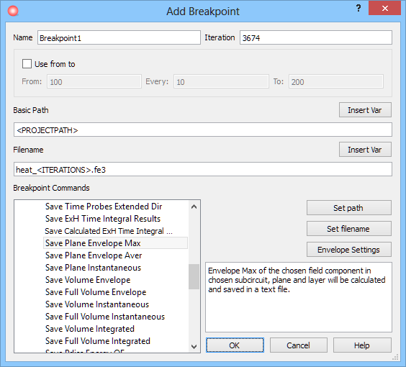Click the resize grip in dialog corner
This screenshot has width=406, height=367.
click(395, 357)
